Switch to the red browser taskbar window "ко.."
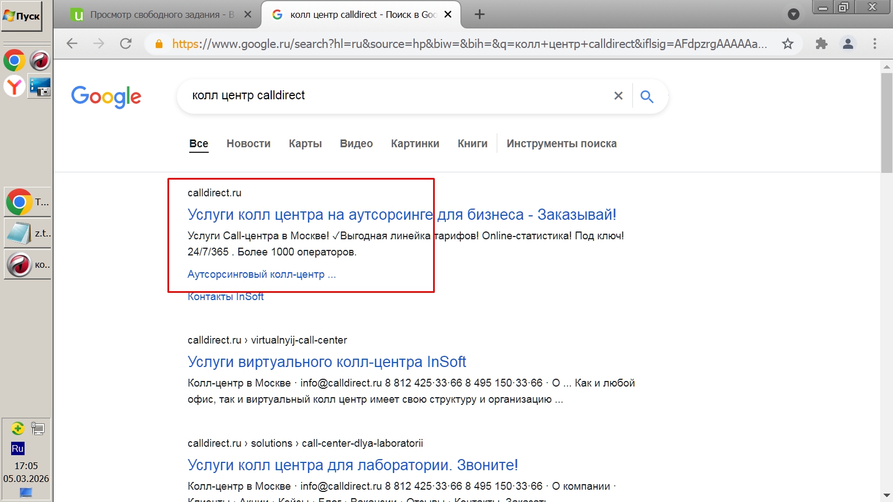 point(27,264)
